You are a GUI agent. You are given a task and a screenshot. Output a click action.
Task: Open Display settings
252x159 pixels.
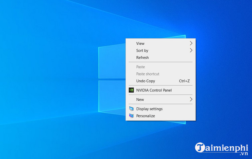point(160,109)
